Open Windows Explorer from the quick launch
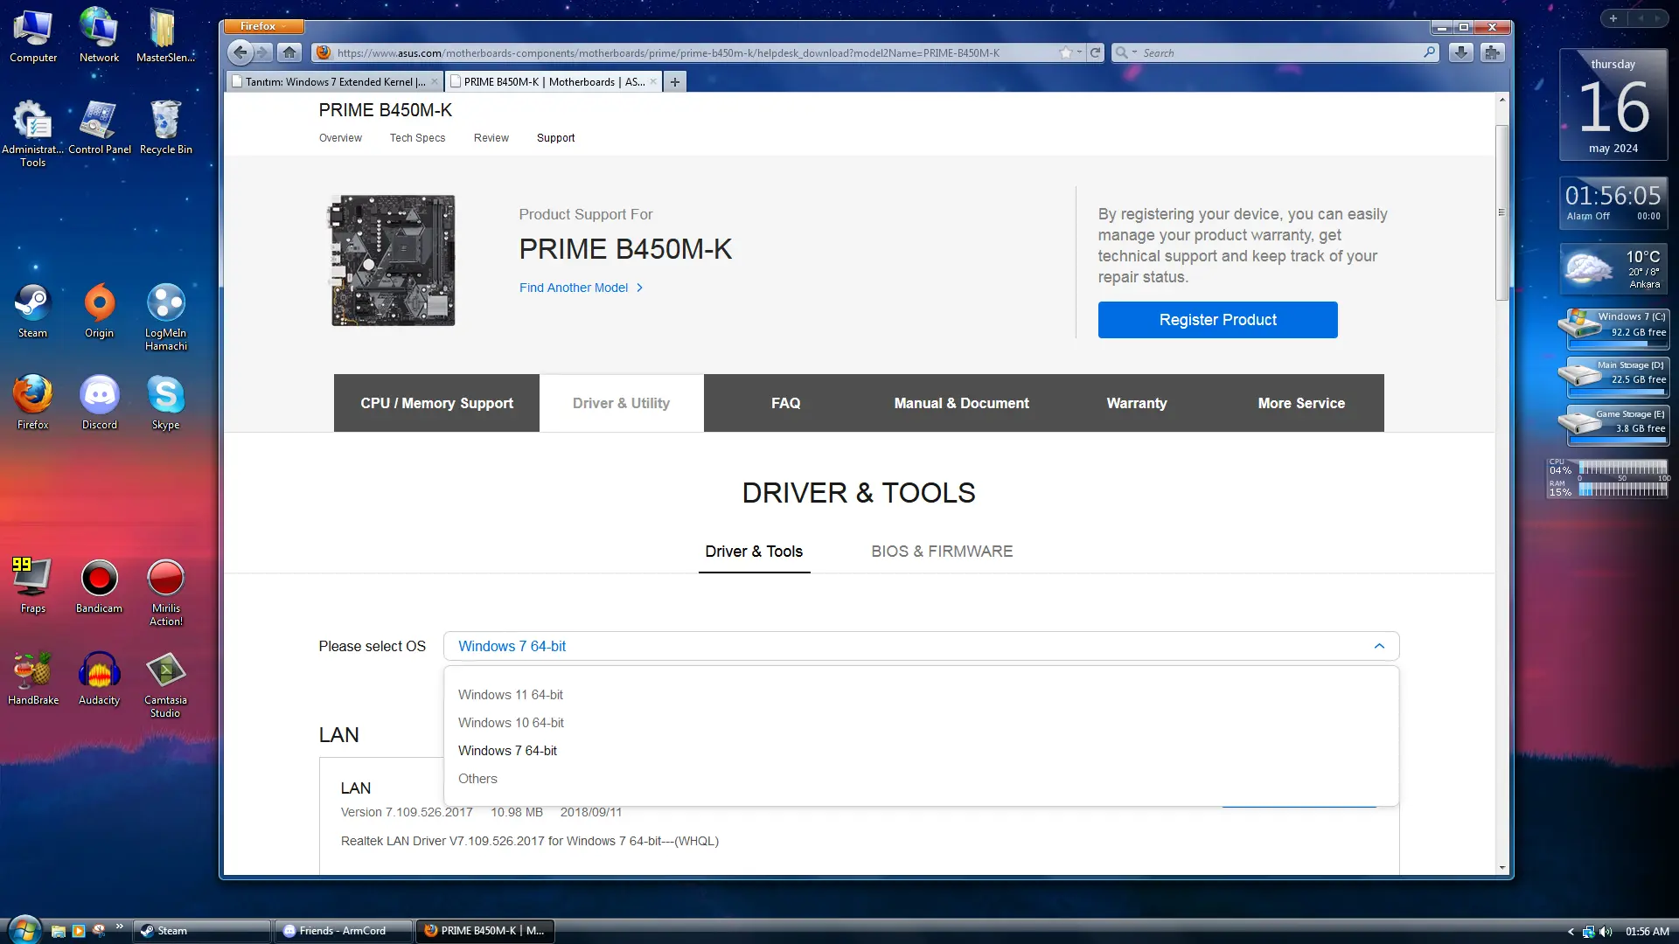Screen dimensions: 1679x944 click(x=58, y=931)
